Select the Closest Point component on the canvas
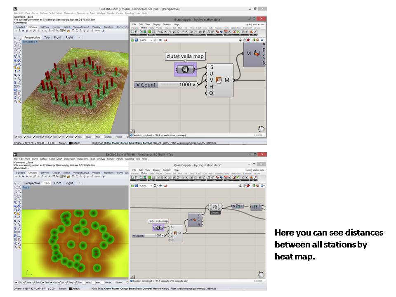Viewport: 396px width, 297px height. tap(215, 207)
